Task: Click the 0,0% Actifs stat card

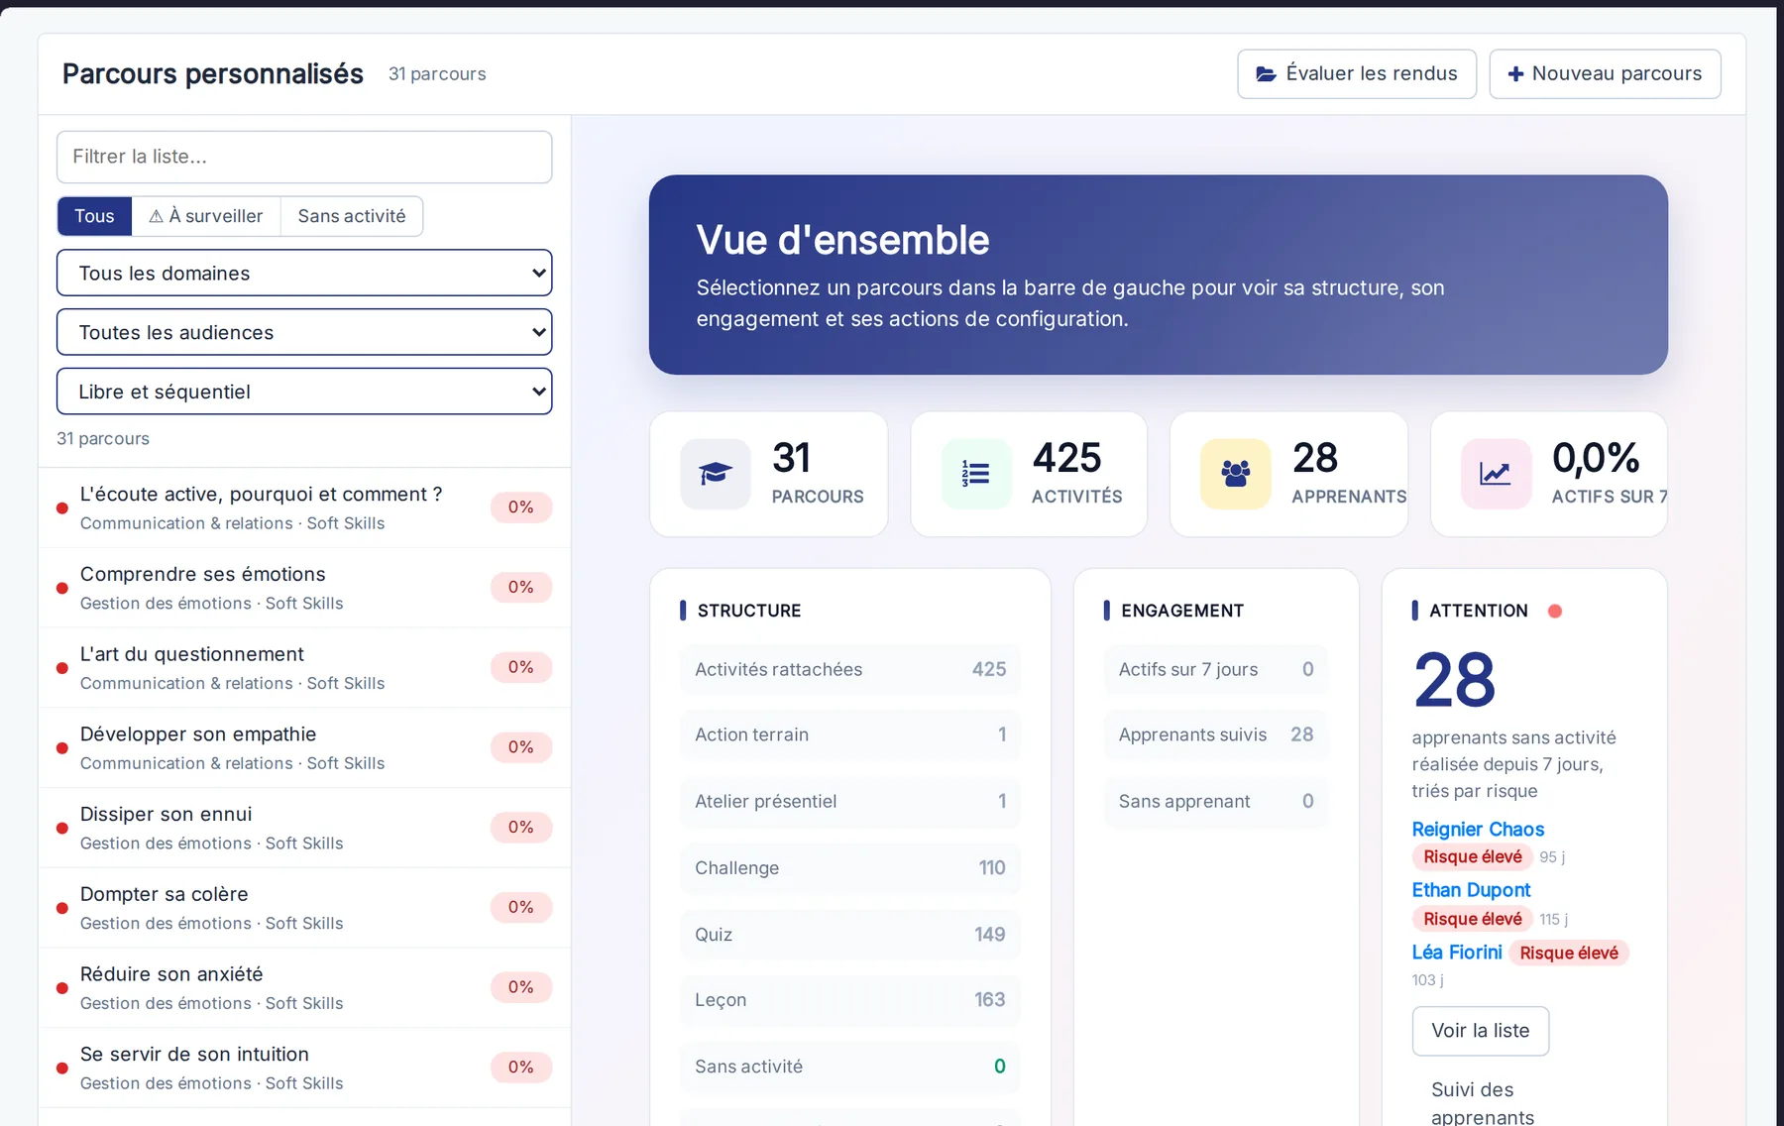Action: tap(1549, 474)
